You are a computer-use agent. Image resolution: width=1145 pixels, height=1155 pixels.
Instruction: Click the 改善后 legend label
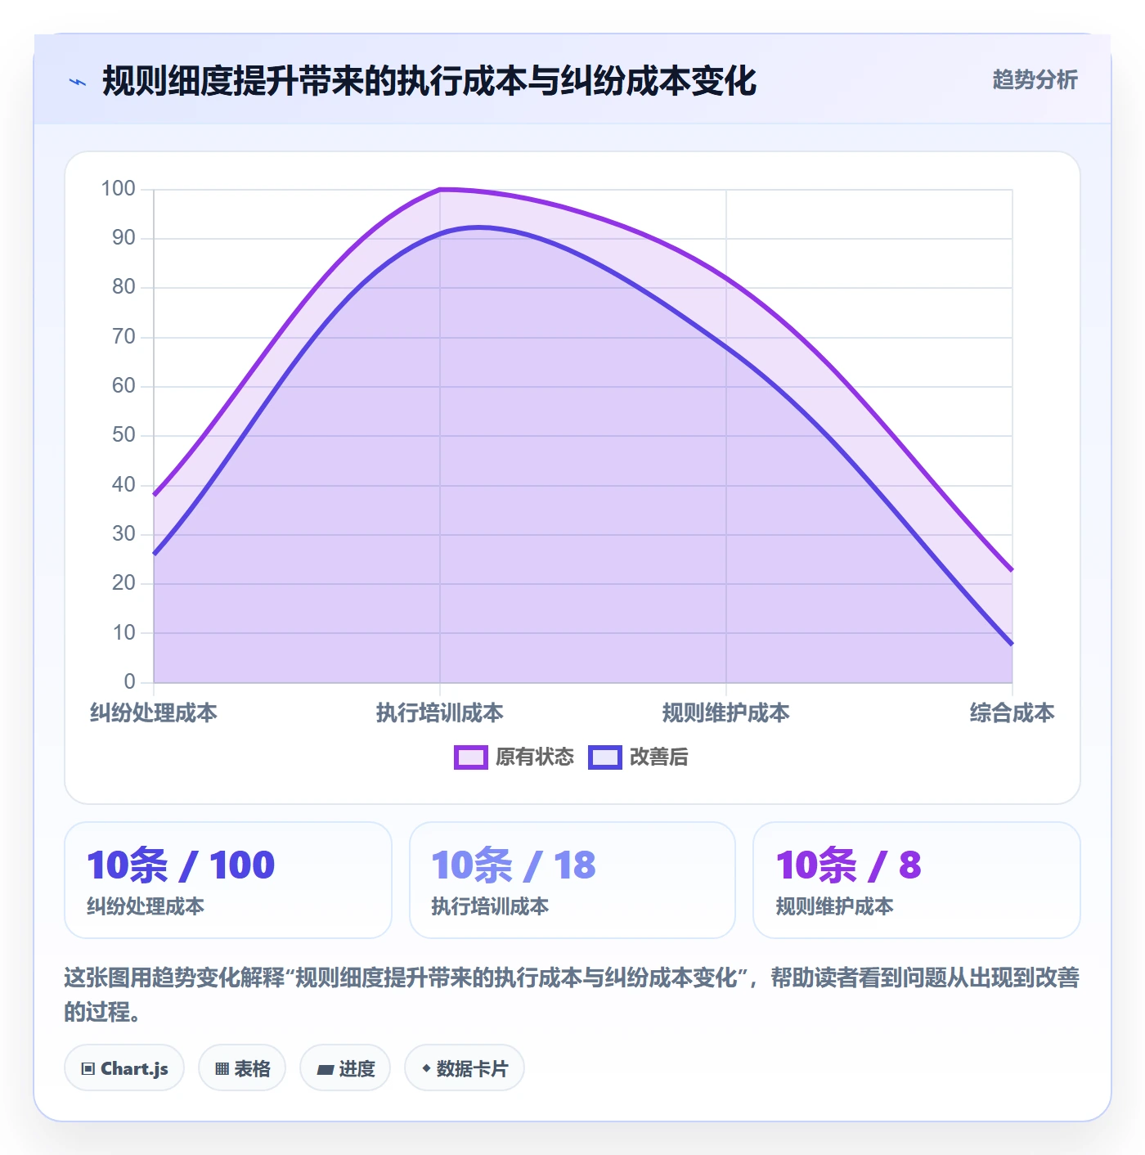pyautogui.click(x=659, y=757)
